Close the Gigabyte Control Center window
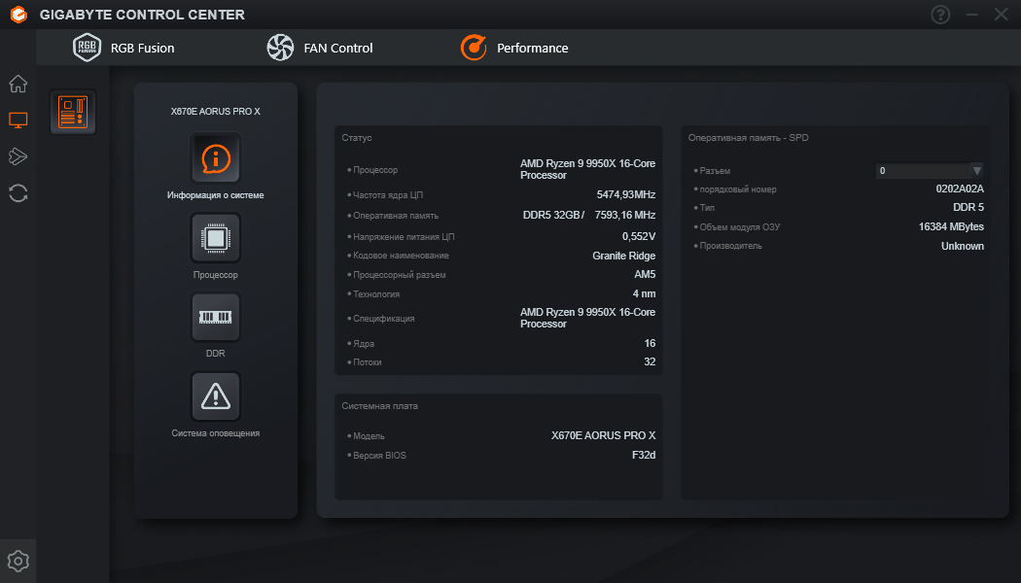The image size is (1021, 583). pos(1002,15)
